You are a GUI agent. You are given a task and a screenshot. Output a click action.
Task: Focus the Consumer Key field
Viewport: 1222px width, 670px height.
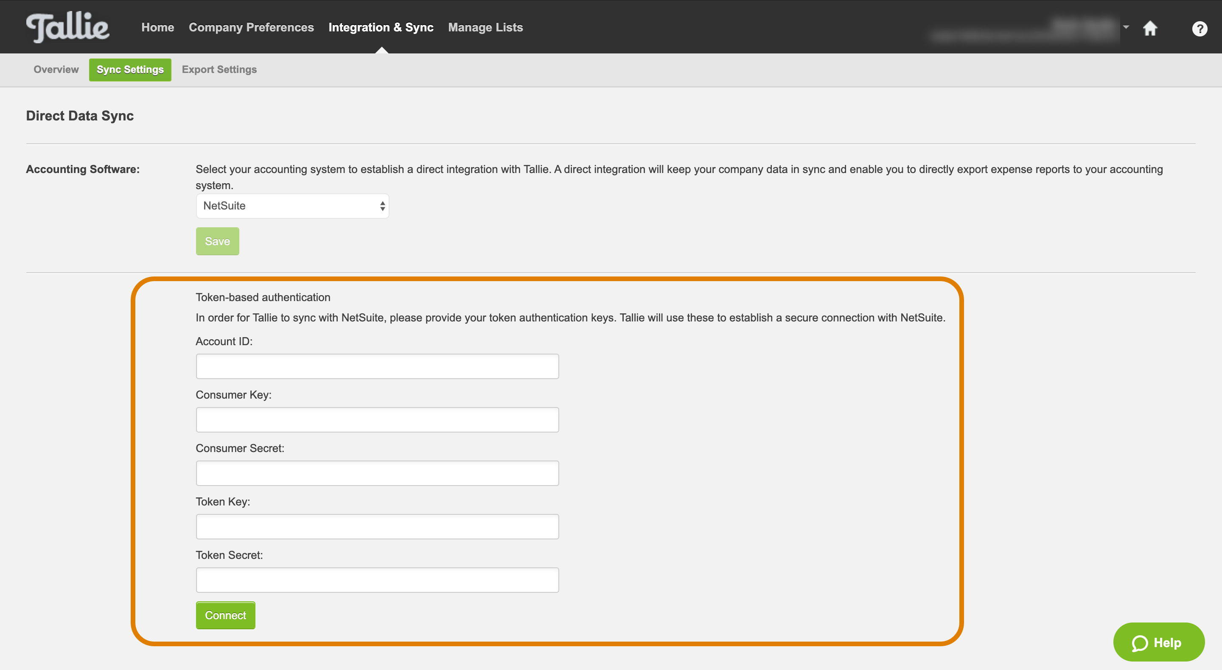(x=377, y=420)
